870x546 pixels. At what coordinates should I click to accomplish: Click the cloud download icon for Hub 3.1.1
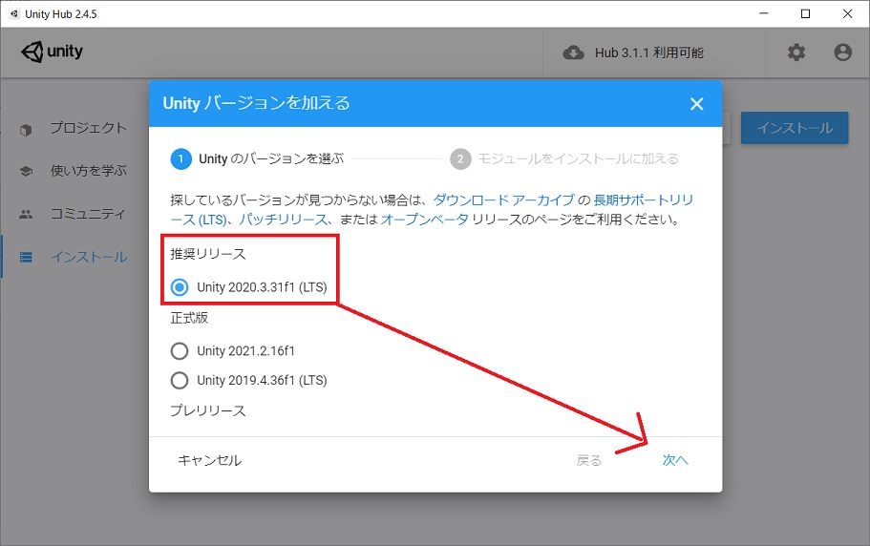tap(573, 52)
